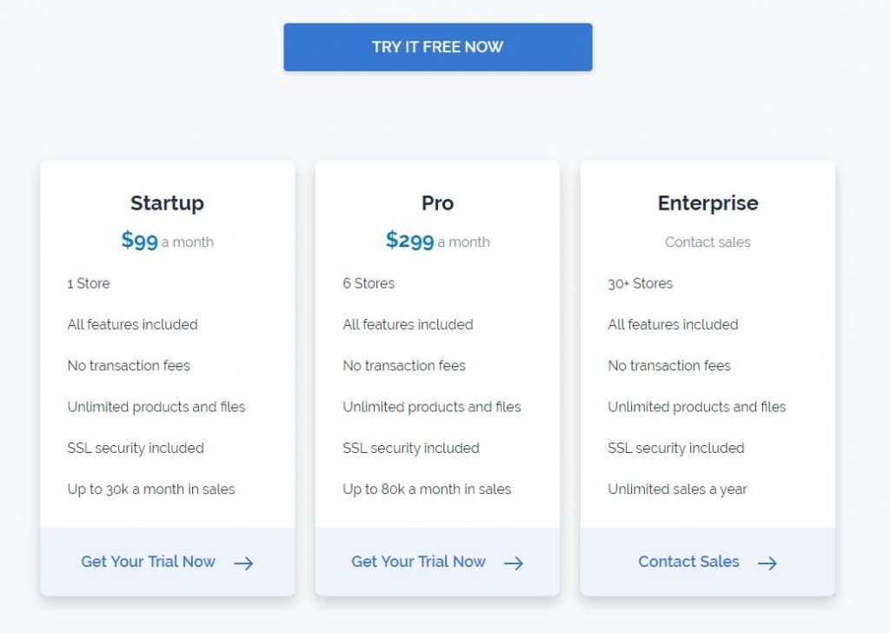
Task: Click the gray Contact sales text under Enterprise
Action: click(707, 243)
